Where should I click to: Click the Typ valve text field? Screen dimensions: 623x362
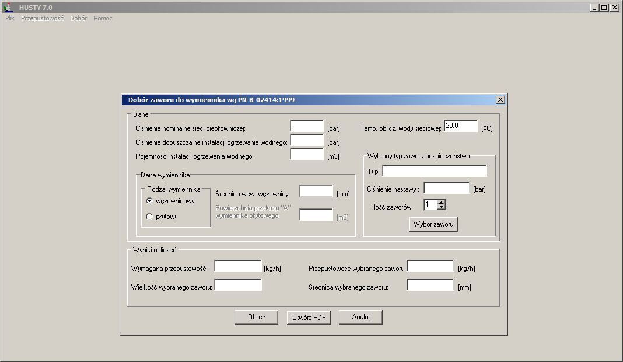point(434,171)
